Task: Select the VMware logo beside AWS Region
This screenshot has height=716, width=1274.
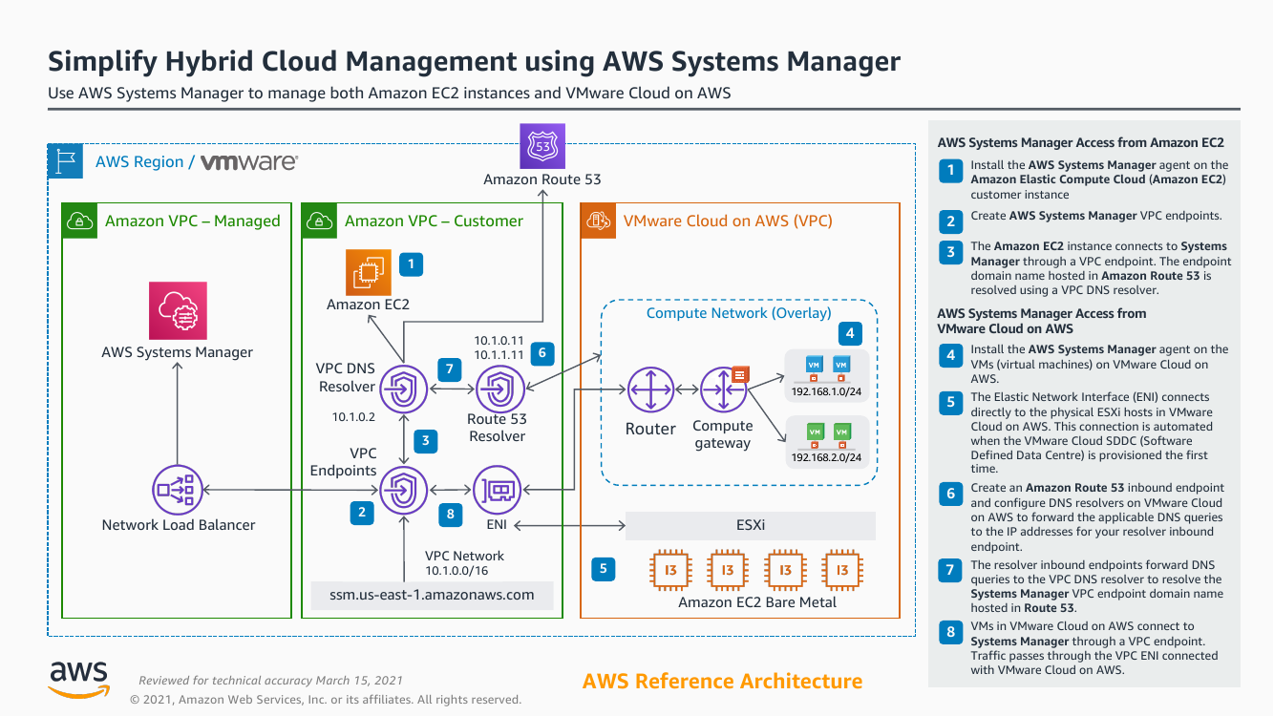Action: point(248,162)
